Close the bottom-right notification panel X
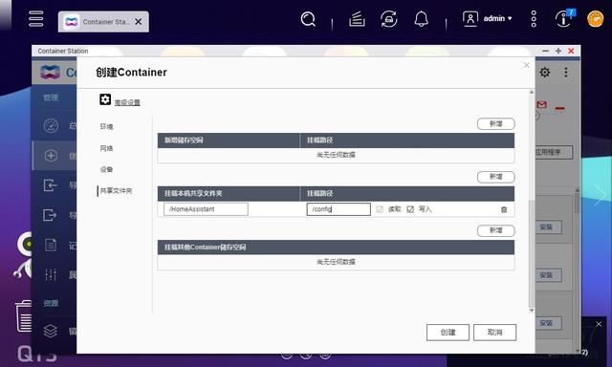 tap(599, 324)
